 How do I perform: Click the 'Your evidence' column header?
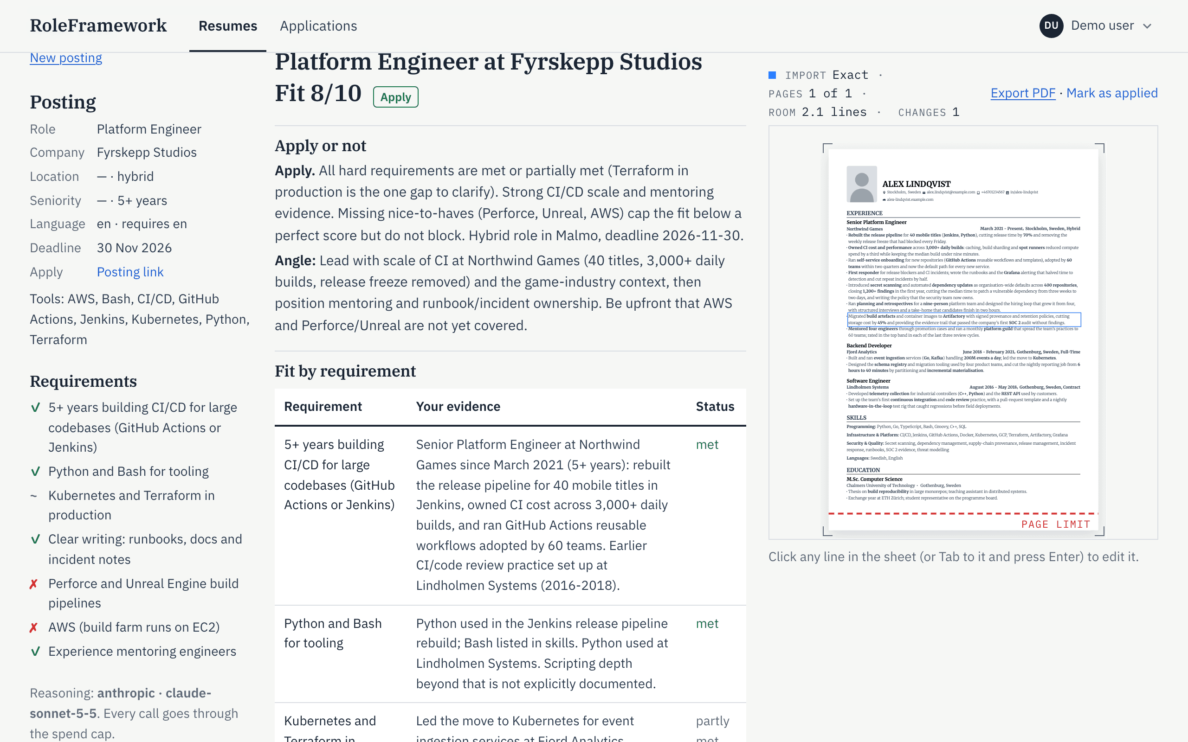tap(458, 406)
